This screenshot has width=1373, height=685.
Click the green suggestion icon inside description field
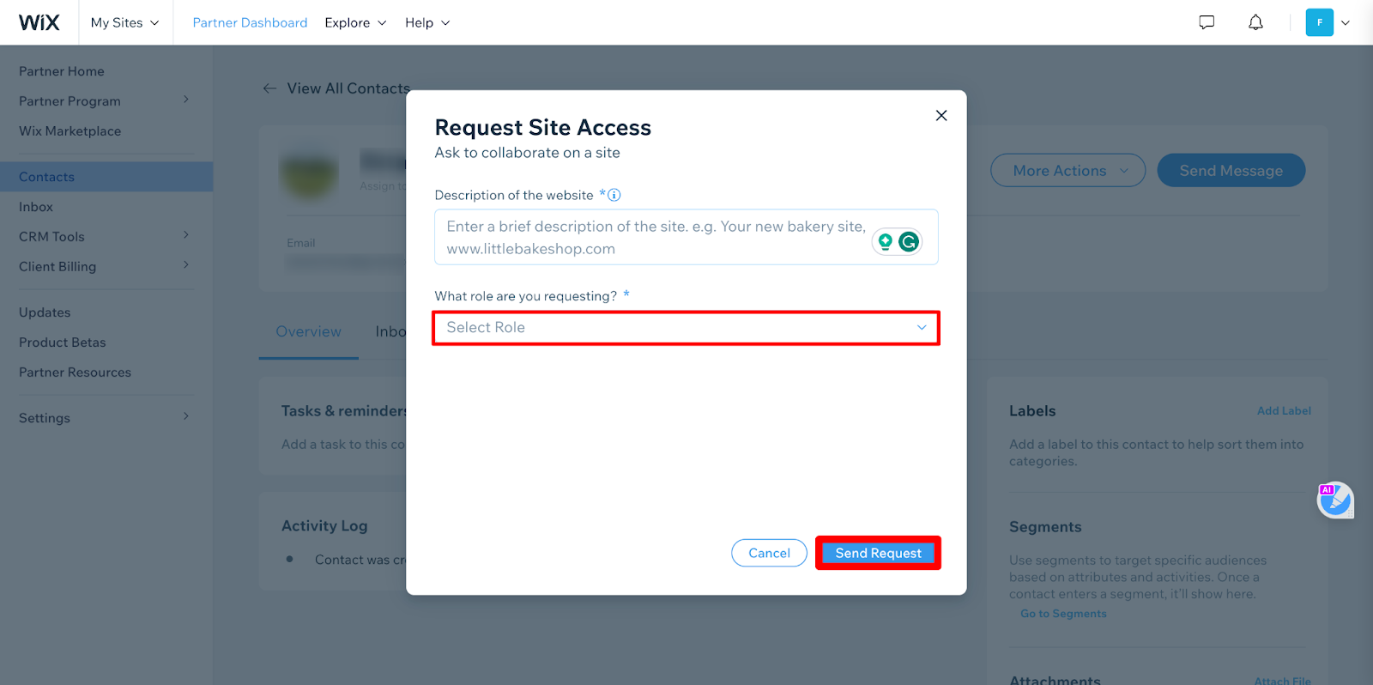click(x=886, y=241)
